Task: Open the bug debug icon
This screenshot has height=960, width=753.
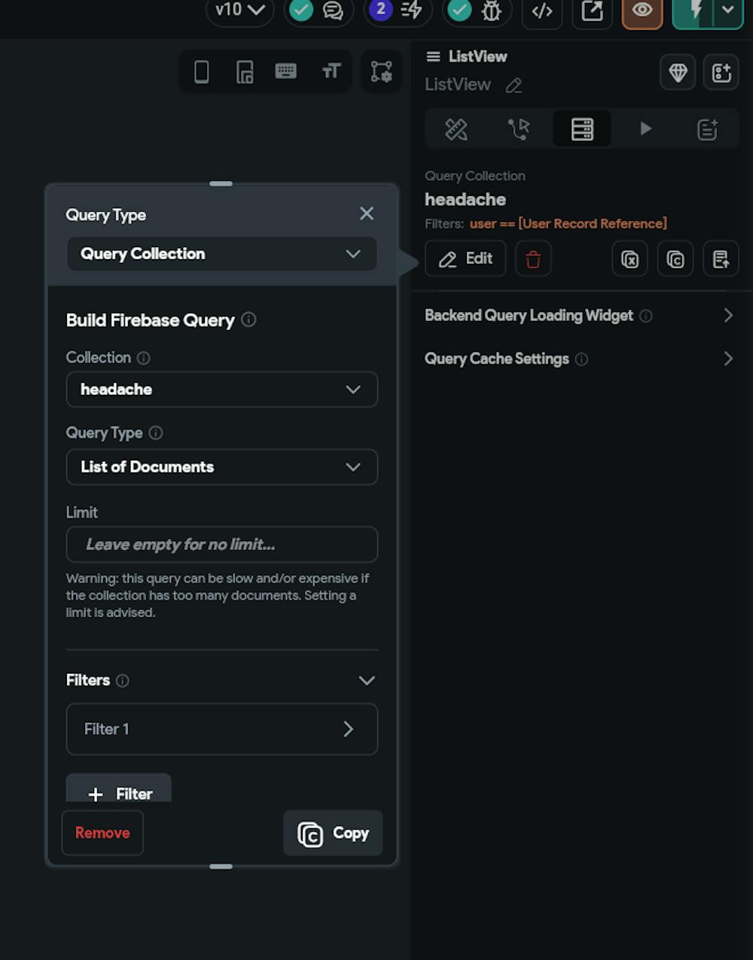Action: pos(491,11)
